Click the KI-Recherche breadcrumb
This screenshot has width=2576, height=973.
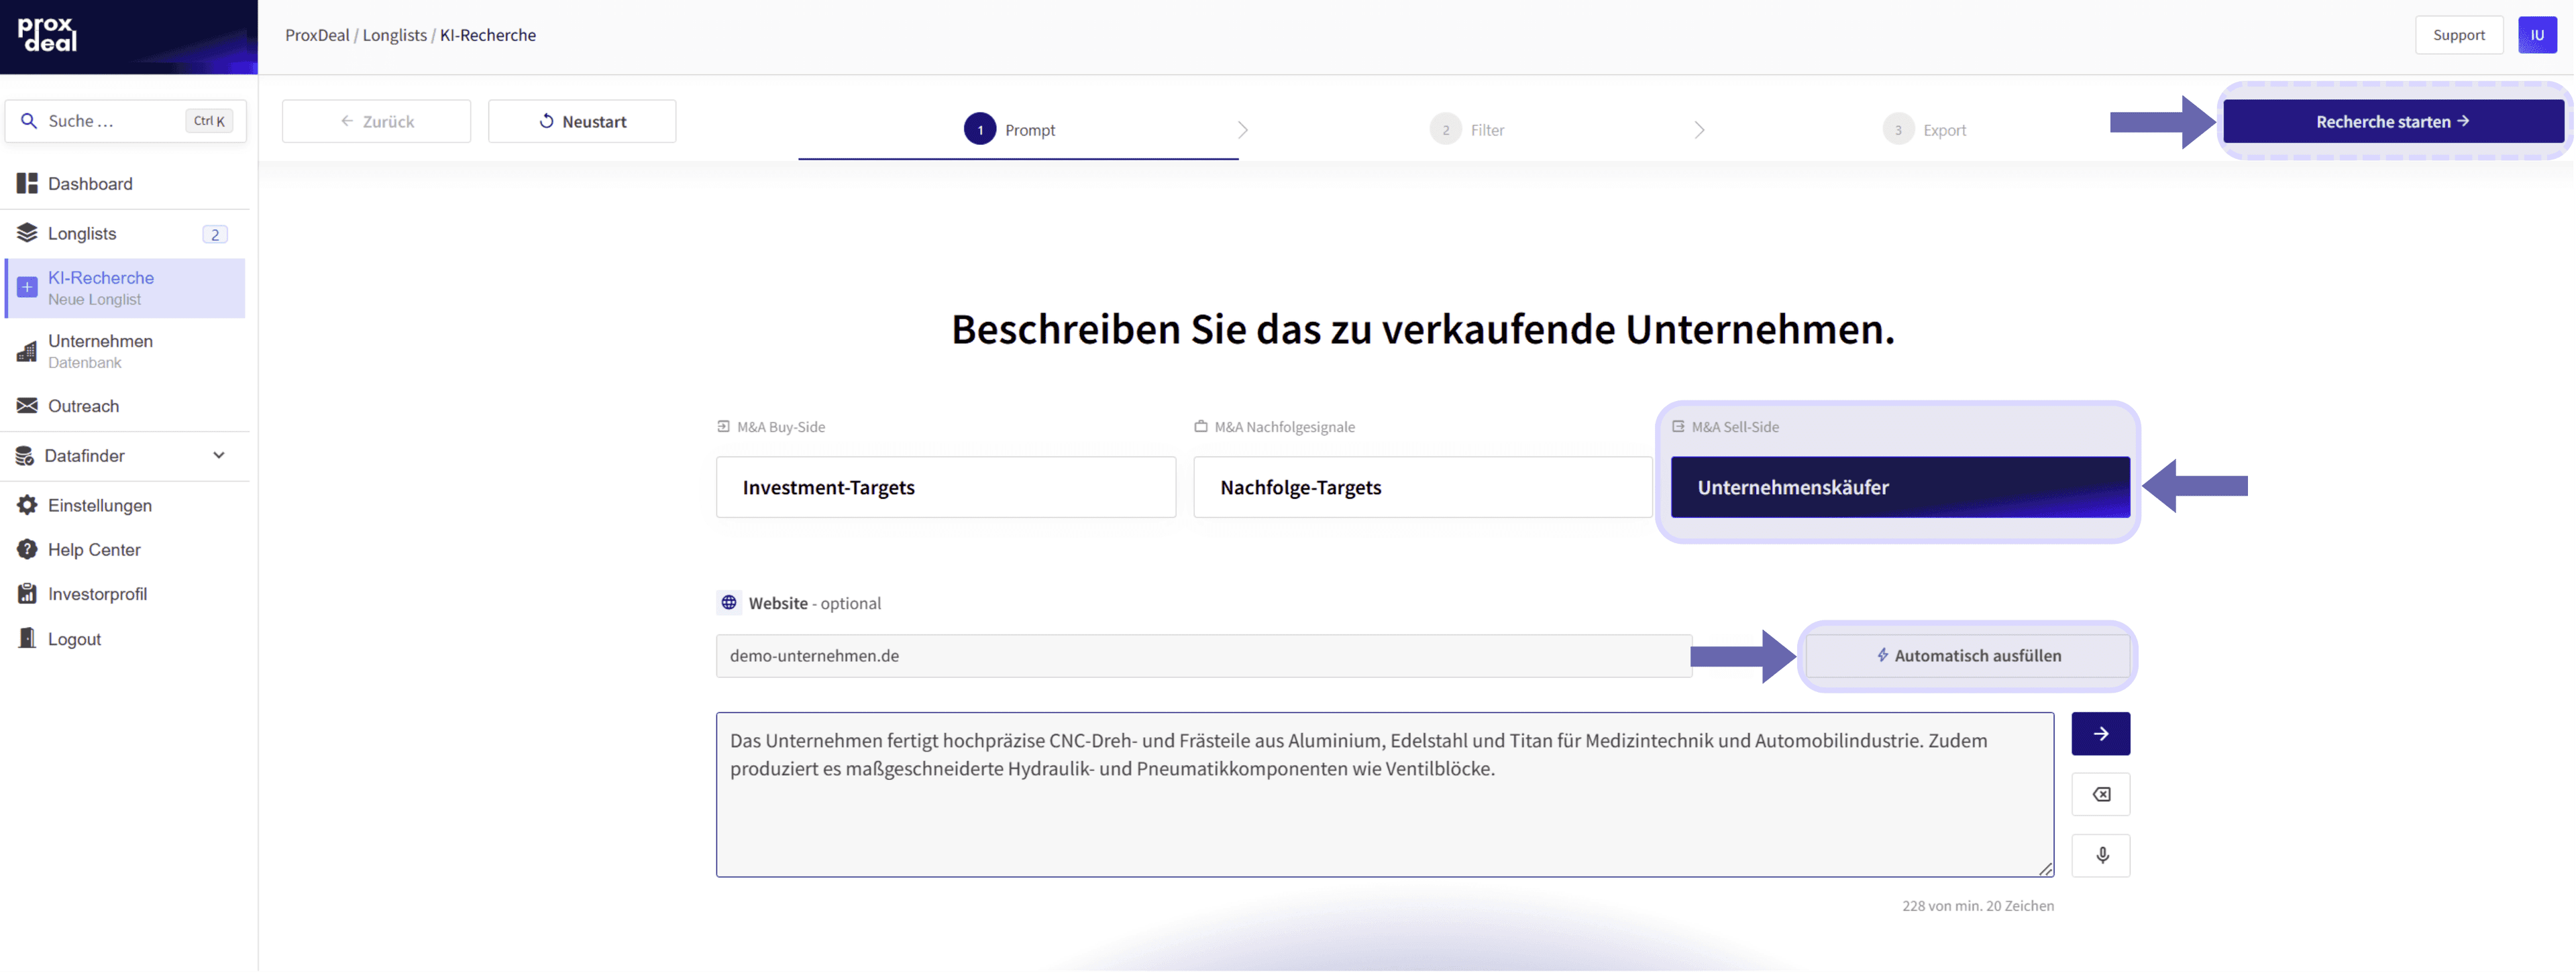tap(488, 35)
